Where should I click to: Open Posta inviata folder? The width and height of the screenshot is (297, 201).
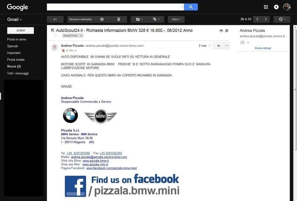coord(16,59)
